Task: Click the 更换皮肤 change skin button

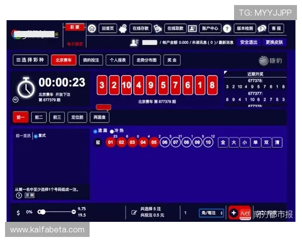Action: pyautogui.click(x=274, y=42)
